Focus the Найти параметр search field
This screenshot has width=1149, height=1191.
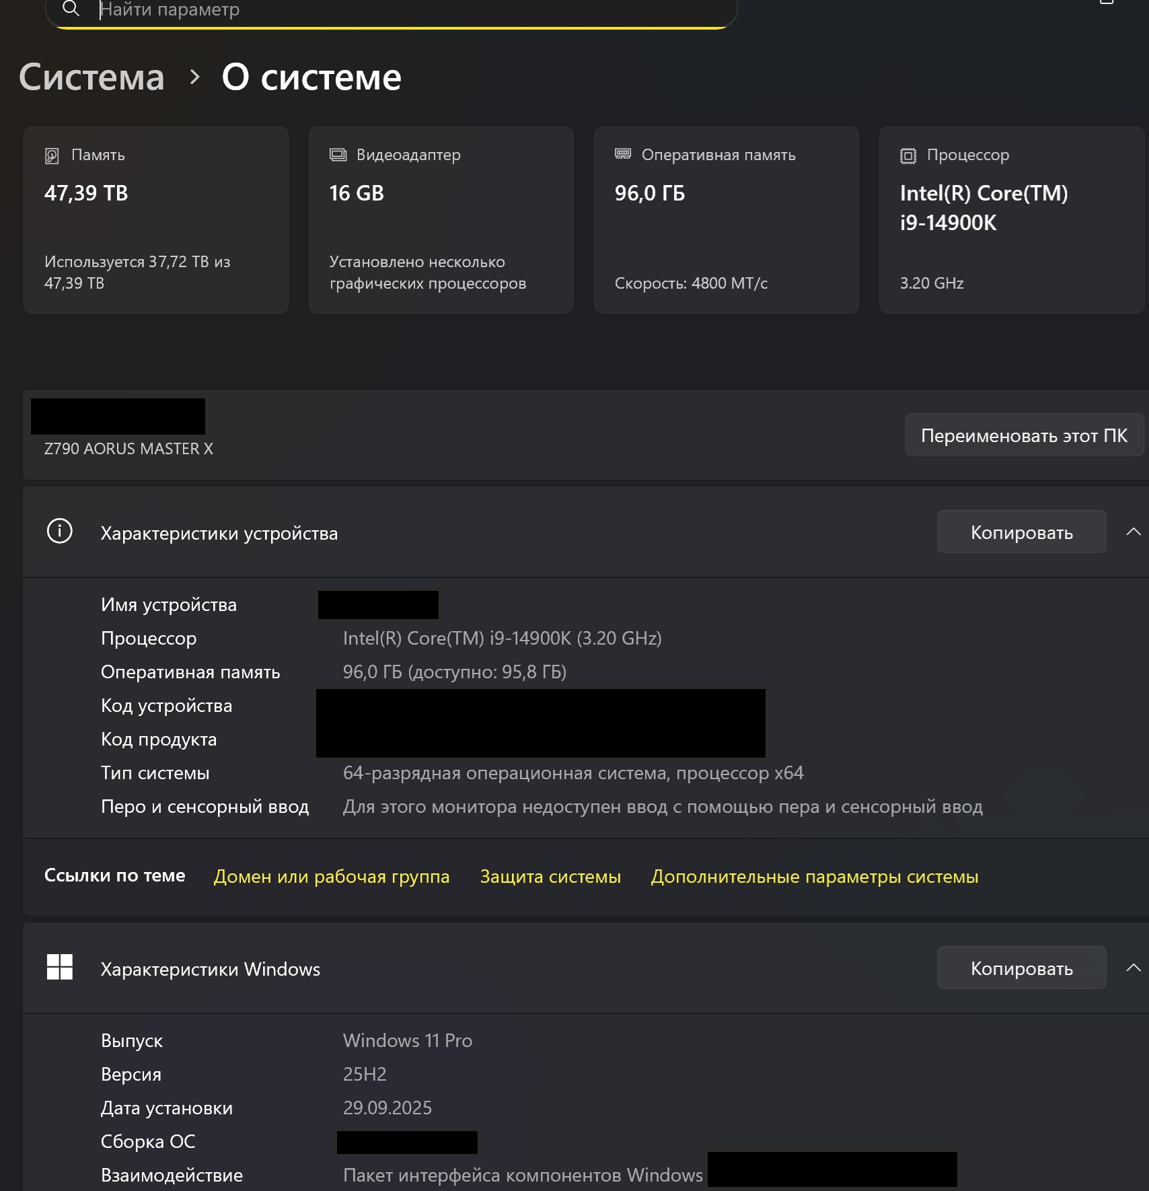coord(404,10)
